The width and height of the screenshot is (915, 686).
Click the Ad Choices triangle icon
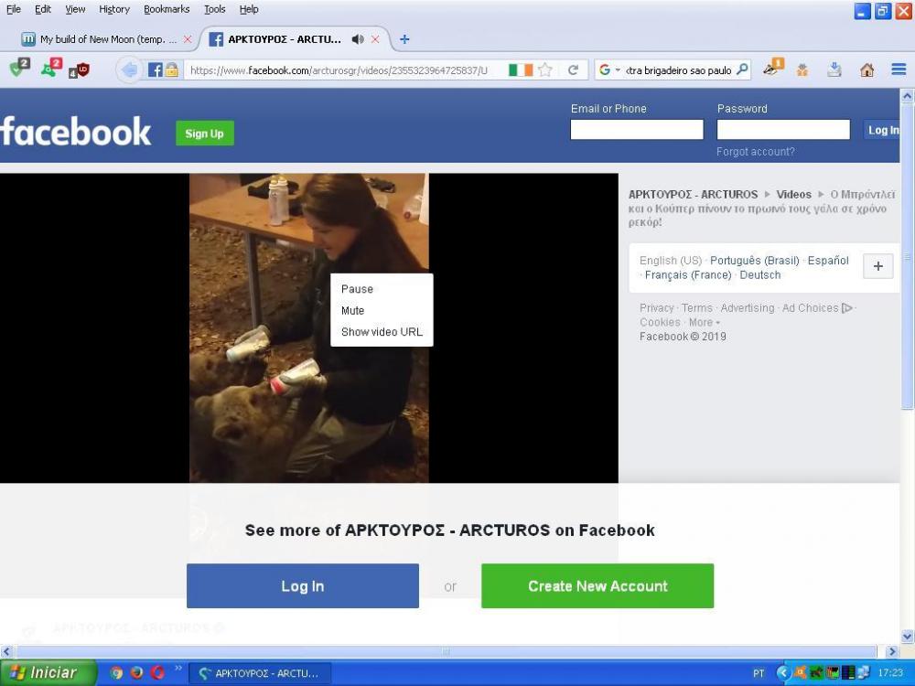(x=847, y=307)
